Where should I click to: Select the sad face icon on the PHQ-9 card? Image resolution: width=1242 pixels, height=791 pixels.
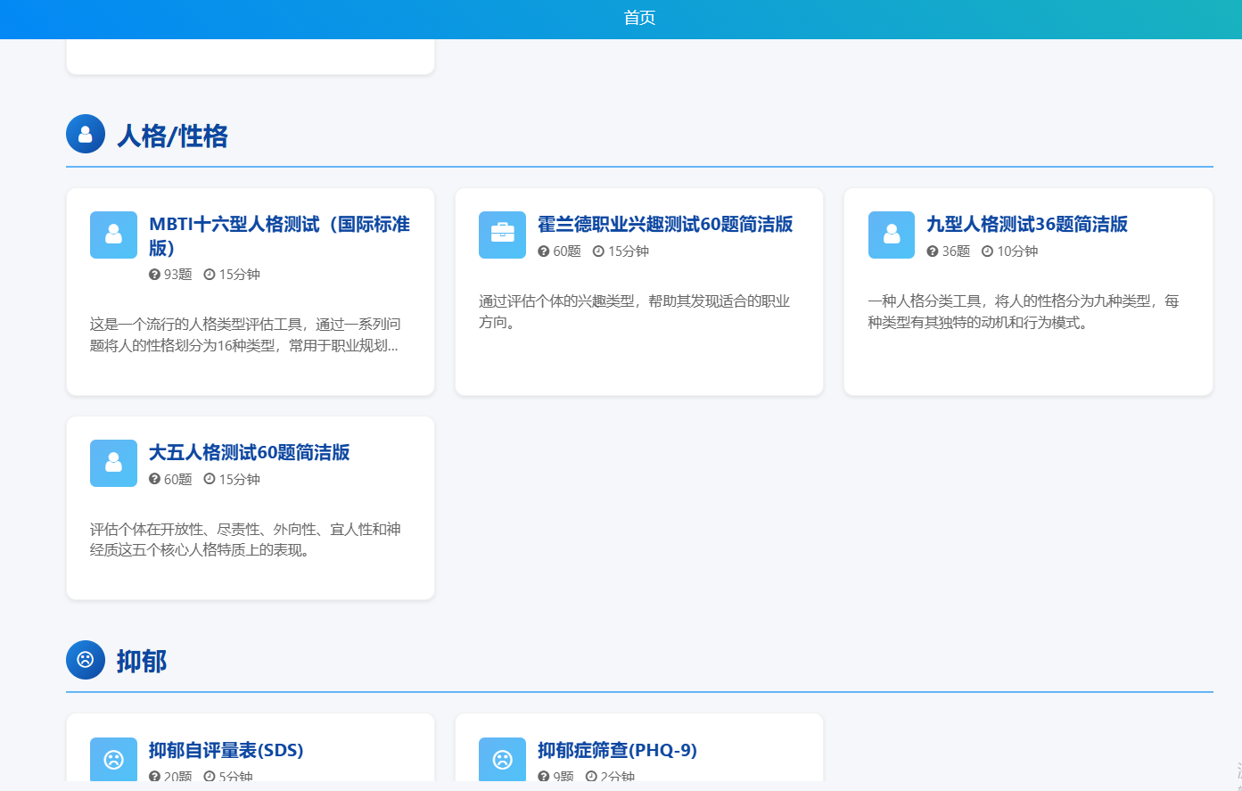pos(502,761)
